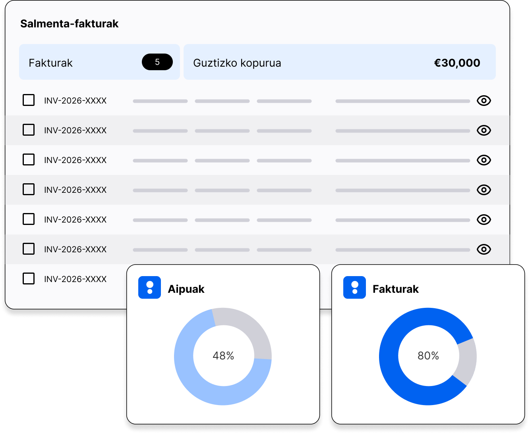Show sixth invoice details via eye icon
Viewport: 530px width, 434px height.
[484, 250]
